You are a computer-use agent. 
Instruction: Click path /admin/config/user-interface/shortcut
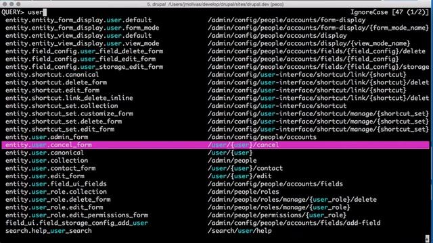pos(277,106)
